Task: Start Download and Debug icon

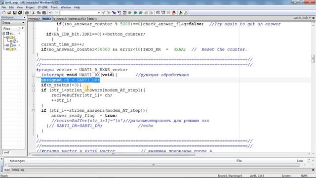Action: (181, 13)
